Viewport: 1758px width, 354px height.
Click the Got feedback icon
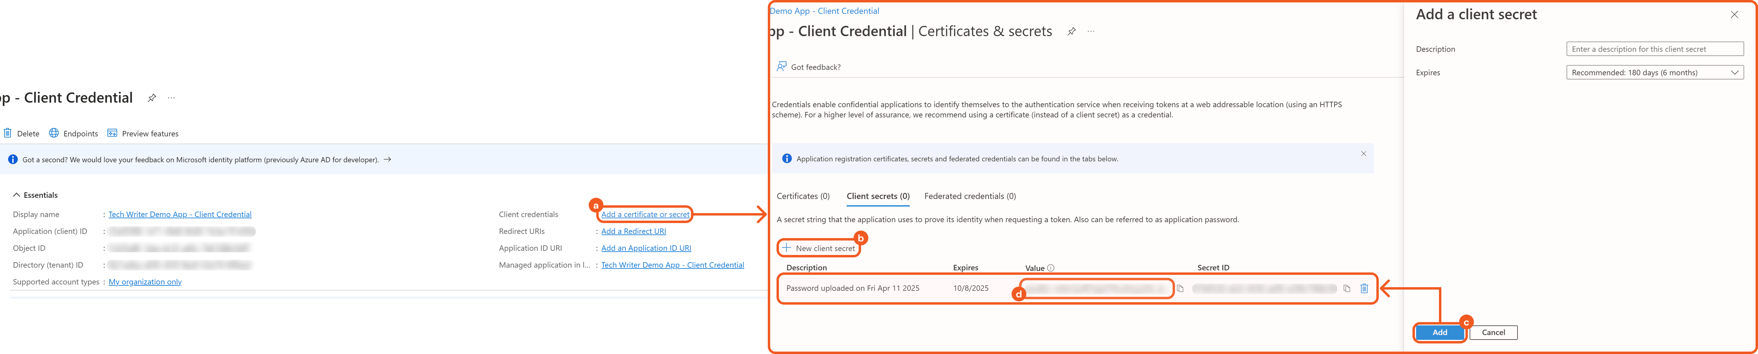point(781,67)
